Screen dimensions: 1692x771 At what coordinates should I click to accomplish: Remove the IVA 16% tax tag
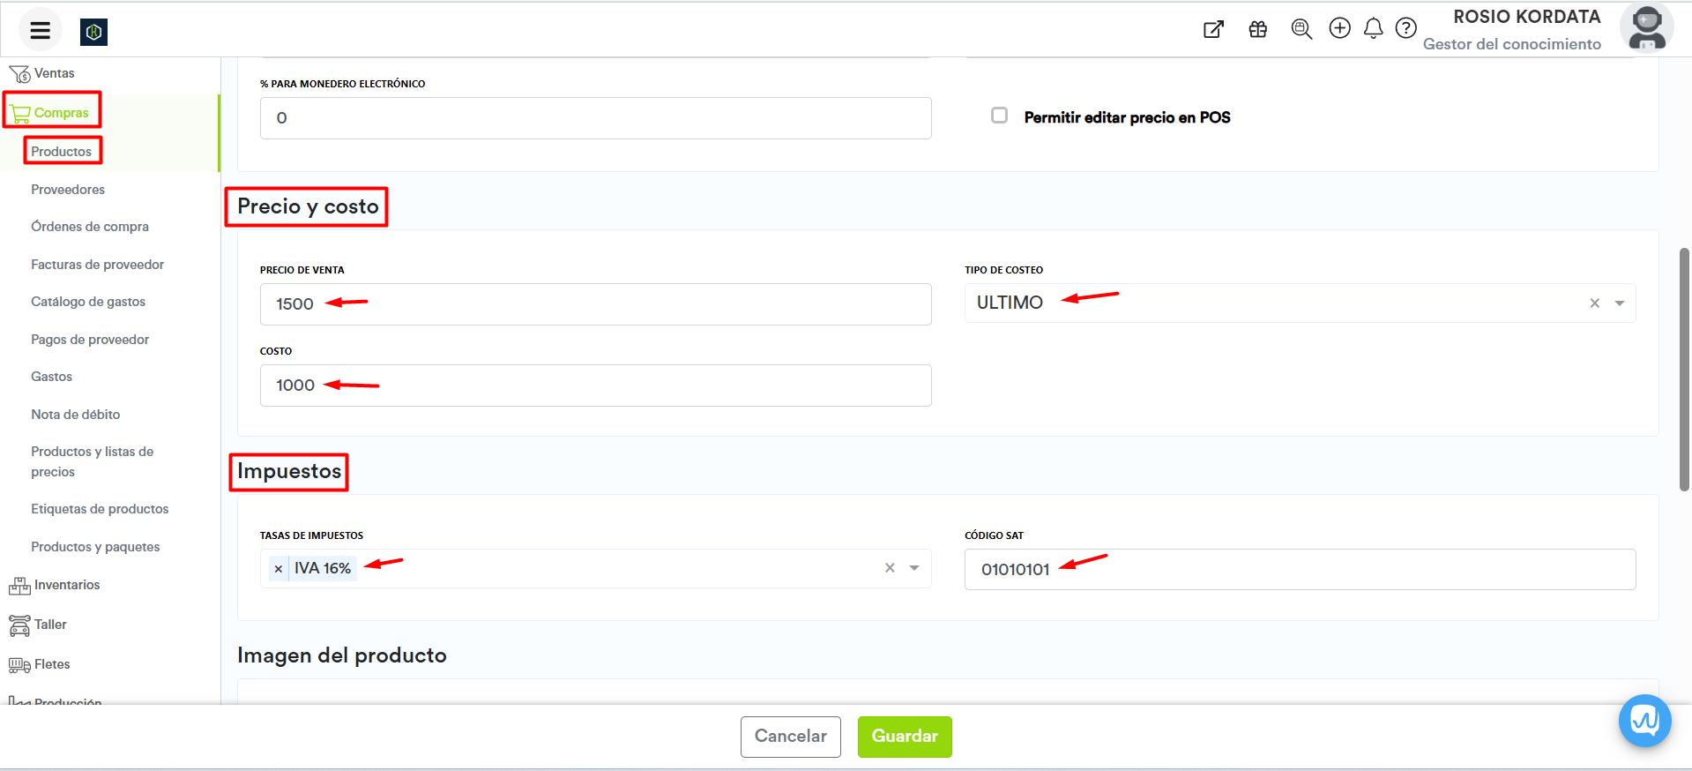pyautogui.click(x=279, y=569)
